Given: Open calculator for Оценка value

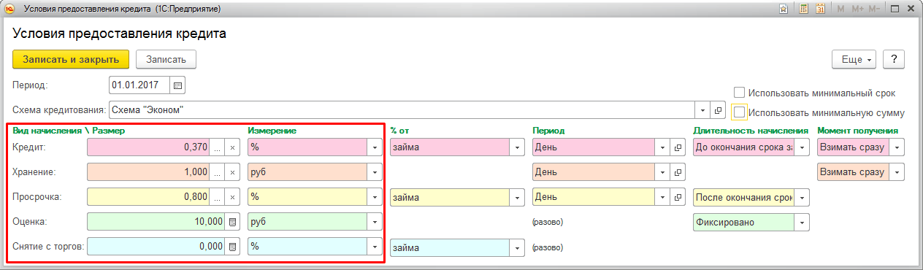Looking at the screenshot, I should pos(232,222).
